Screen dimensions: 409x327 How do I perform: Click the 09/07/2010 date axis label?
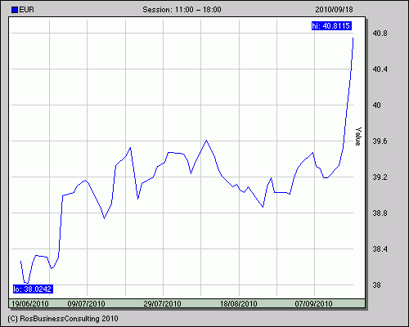(86, 303)
